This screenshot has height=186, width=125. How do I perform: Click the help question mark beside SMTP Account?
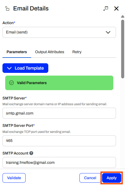pos(31,153)
